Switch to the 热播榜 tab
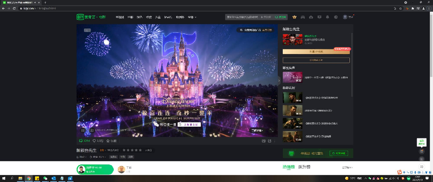Image resolution: width=433 pixels, height=182 pixels. [288, 167]
